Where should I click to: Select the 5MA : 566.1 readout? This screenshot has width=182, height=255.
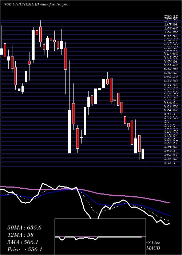(23, 242)
